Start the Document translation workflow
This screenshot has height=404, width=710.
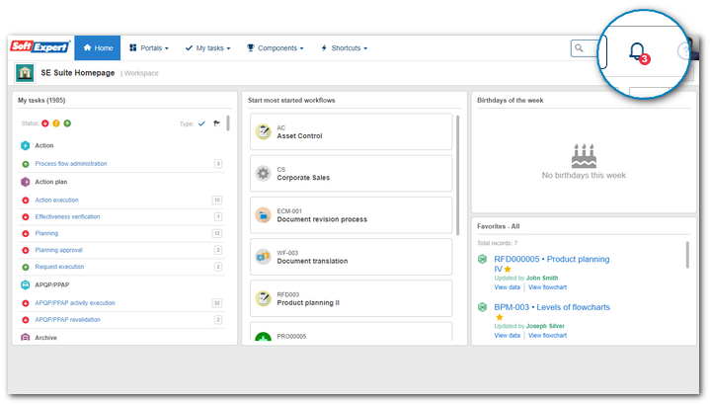[352, 257]
